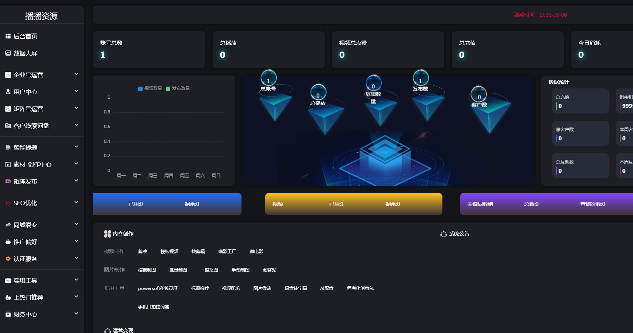
Task: Click the 客户数 globe in the 3D panel
Action: click(479, 94)
